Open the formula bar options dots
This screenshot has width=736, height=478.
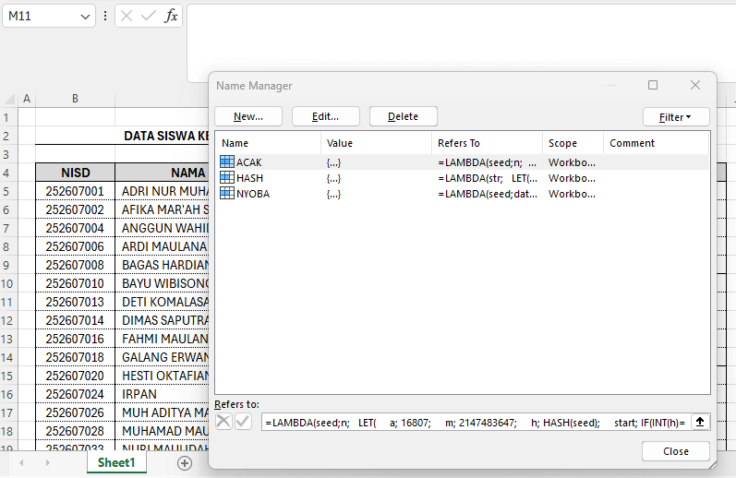point(105,16)
